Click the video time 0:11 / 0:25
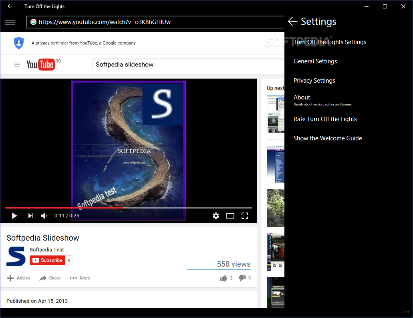This screenshot has width=413, height=318. (x=67, y=216)
